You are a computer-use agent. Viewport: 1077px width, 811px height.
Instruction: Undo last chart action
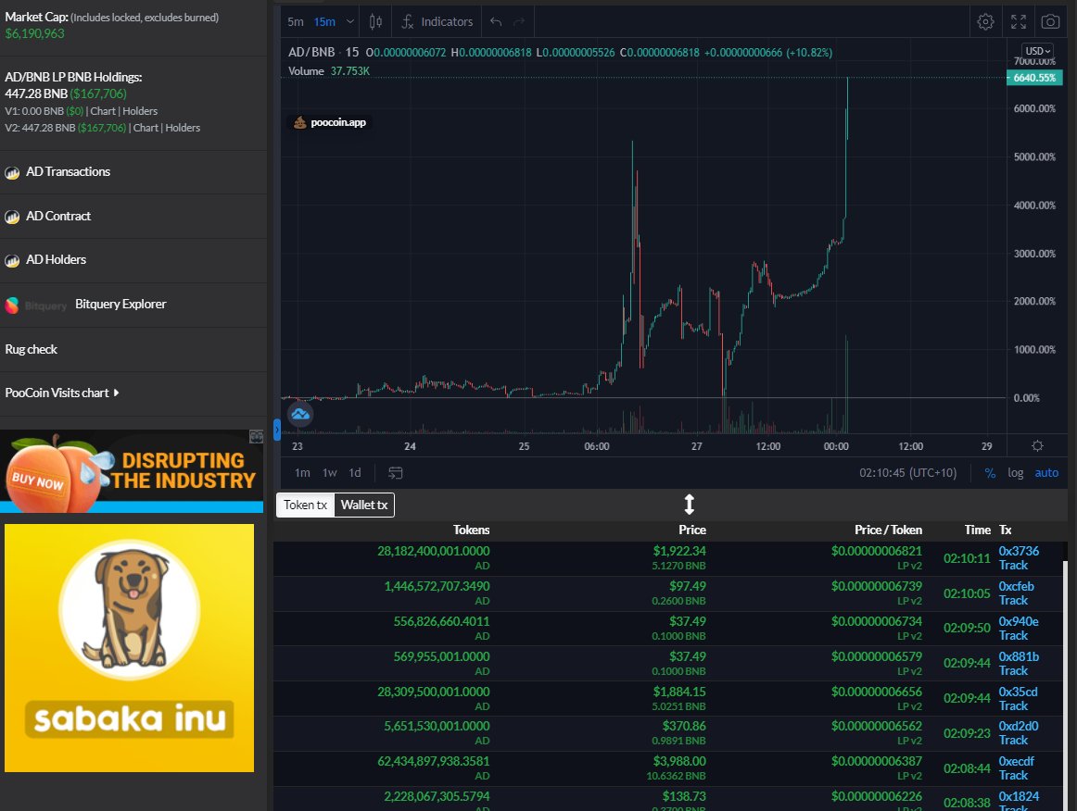click(x=496, y=22)
